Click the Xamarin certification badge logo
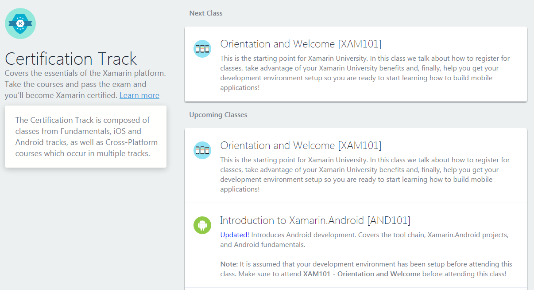 pyautogui.click(x=20, y=24)
